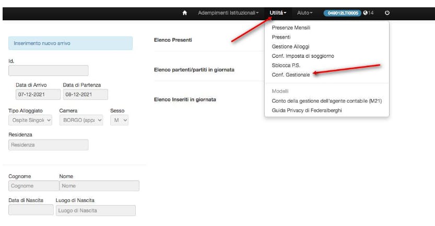This screenshot has width=435, height=226.
Task: Click the 049012LTI0005 account badge
Action: (x=342, y=12)
